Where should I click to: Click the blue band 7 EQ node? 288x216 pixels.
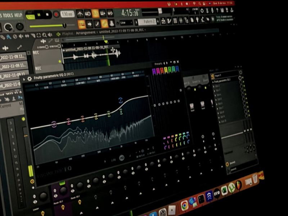[x=121, y=100]
